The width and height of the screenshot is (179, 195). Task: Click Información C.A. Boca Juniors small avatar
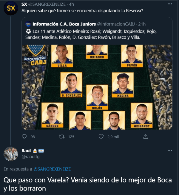[x=28, y=24]
